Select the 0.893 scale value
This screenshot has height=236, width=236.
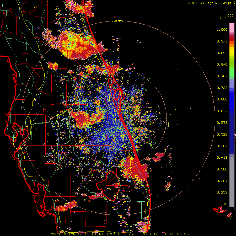point(222,53)
